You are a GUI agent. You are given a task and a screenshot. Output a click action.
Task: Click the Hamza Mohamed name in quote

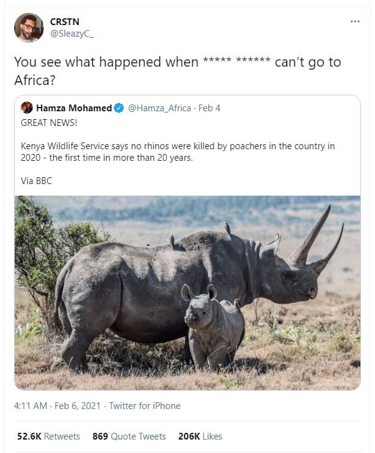pyautogui.click(x=74, y=108)
